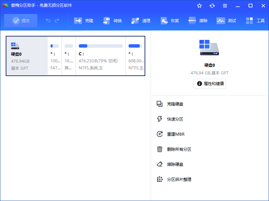Open 属性和健康 properties and health
Image resolution: width=269 pixels, height=201 pixels.
pyautogui.click(x=209, y=84)
